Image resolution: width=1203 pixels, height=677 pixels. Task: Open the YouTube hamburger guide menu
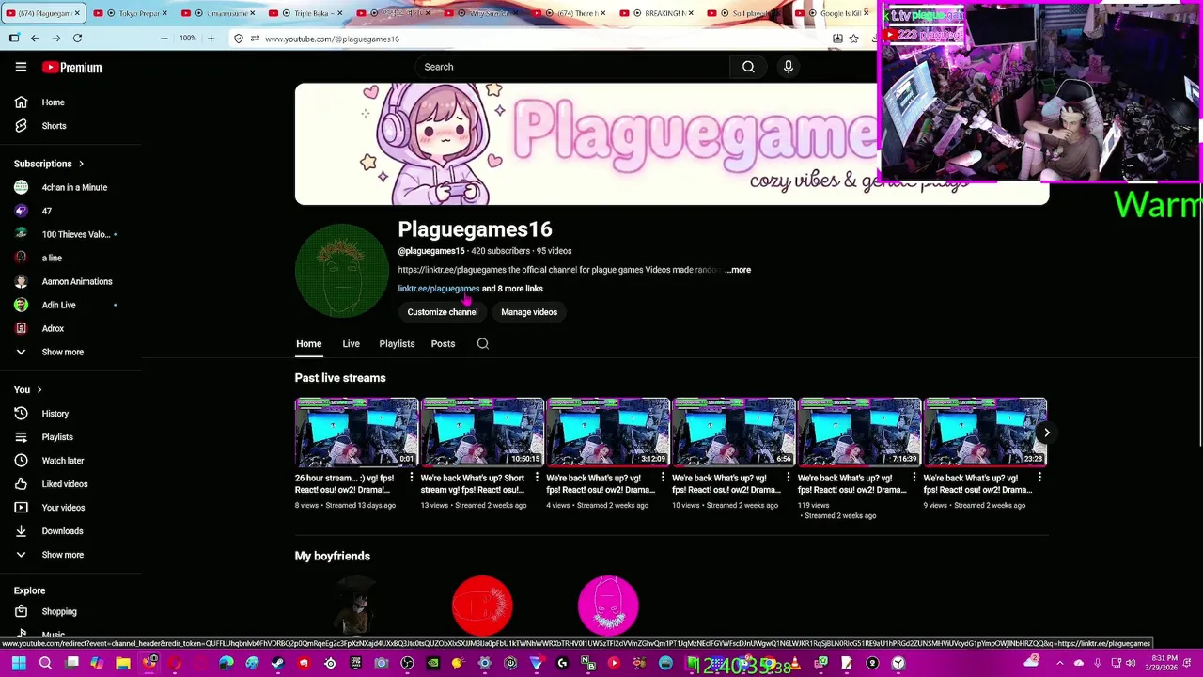click(x=21, y=67)
